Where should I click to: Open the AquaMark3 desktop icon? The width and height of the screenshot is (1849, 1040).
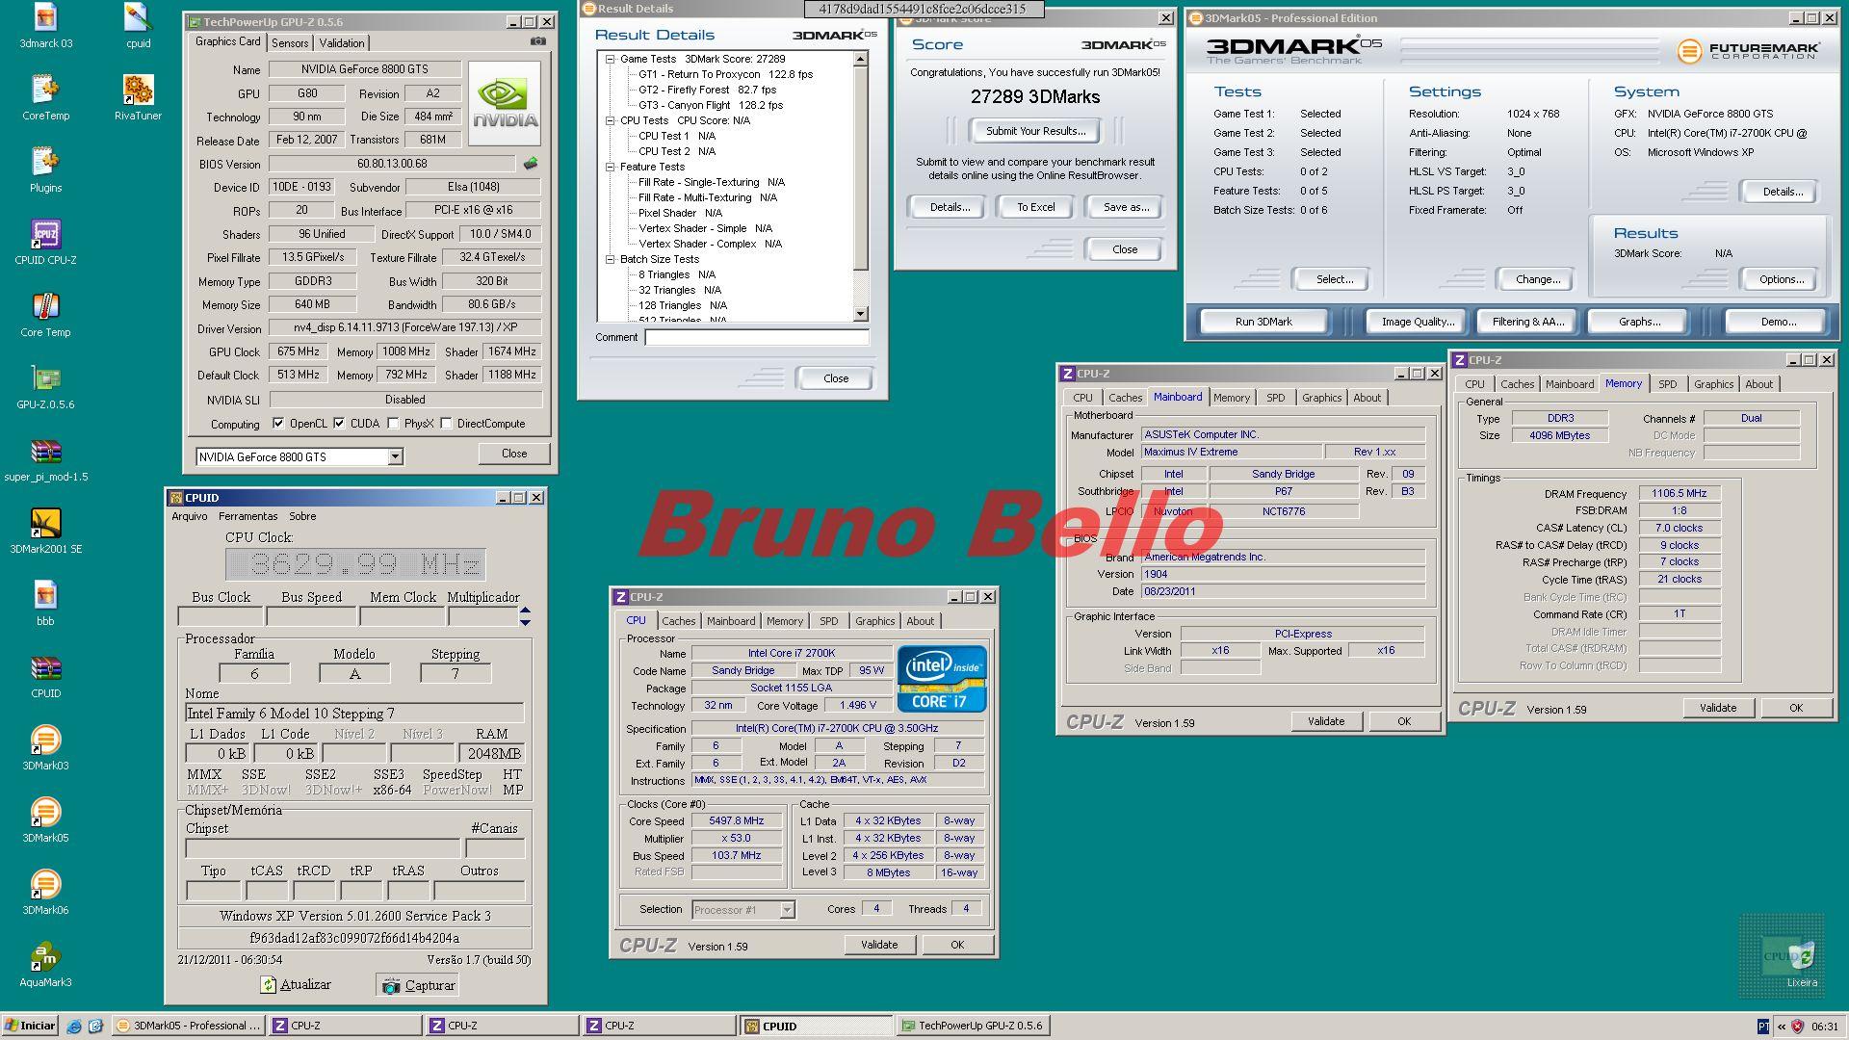(x=45, y=964)
